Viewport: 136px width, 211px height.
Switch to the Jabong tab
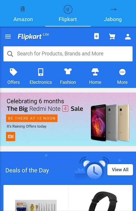coord(113,13)
